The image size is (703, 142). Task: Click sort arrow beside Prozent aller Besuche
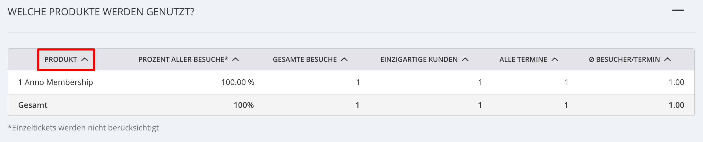(236, 60)
